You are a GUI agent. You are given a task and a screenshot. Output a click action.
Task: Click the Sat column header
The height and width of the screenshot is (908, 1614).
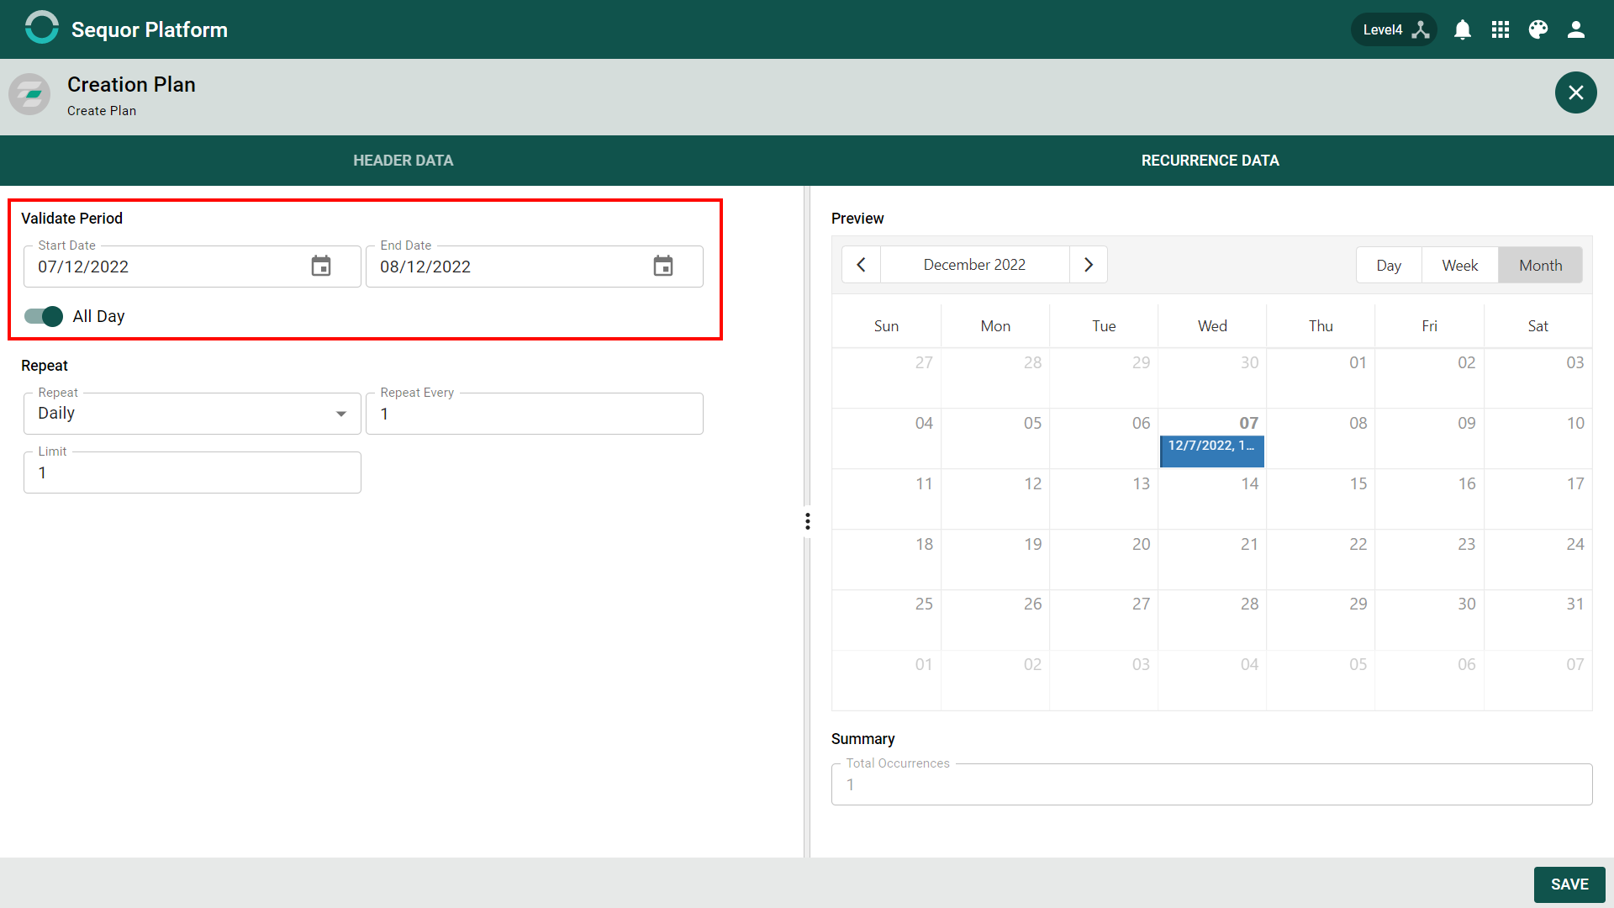1538,326
